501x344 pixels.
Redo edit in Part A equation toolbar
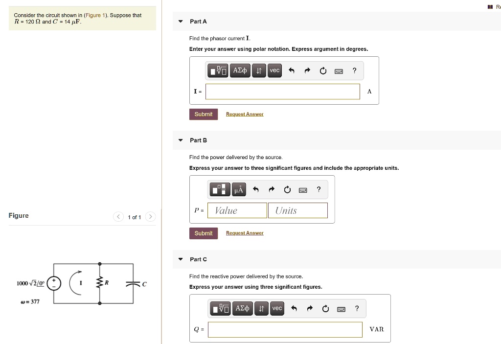coord(307,70)
